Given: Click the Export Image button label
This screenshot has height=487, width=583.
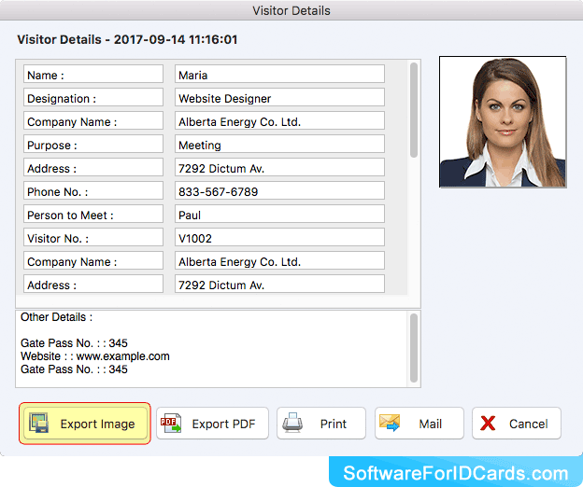Looking at the screenshot, I should click(x=97, y=424).
